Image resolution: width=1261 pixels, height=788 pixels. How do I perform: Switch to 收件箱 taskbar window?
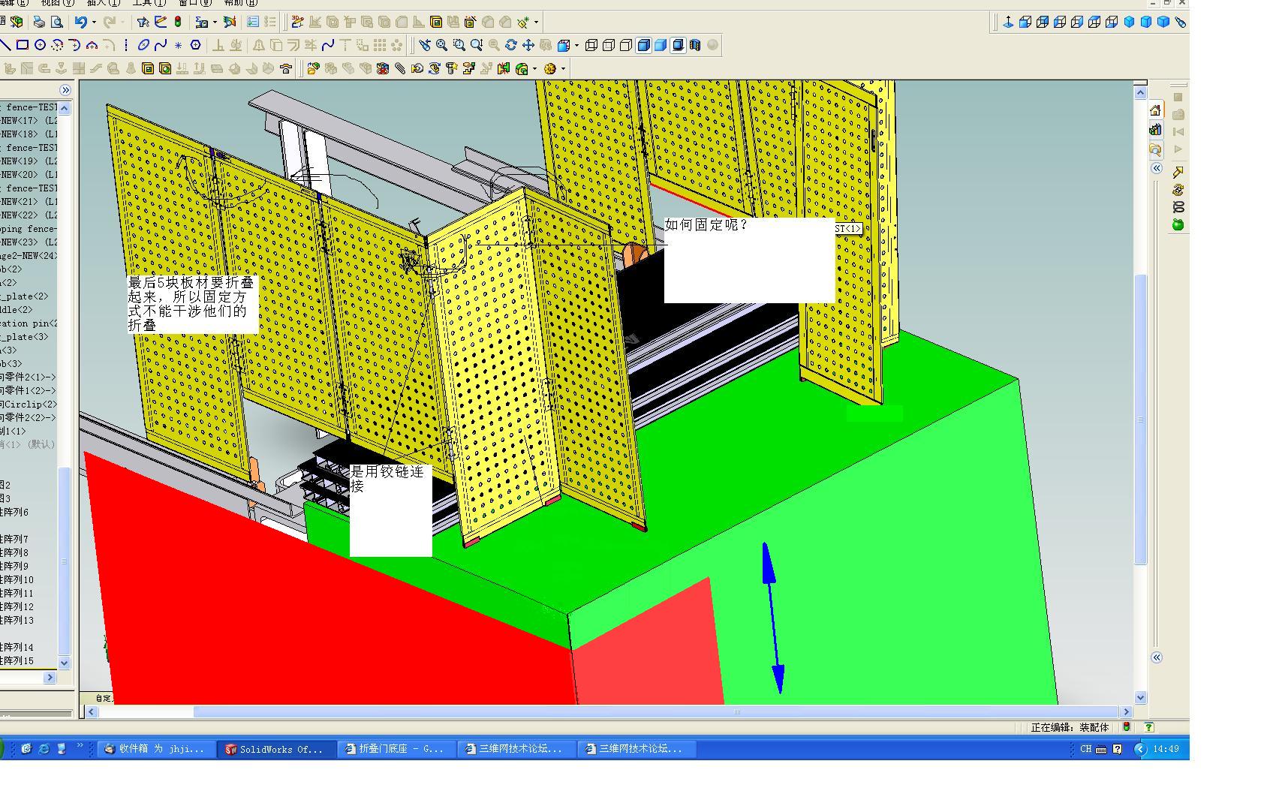(157, 749)
